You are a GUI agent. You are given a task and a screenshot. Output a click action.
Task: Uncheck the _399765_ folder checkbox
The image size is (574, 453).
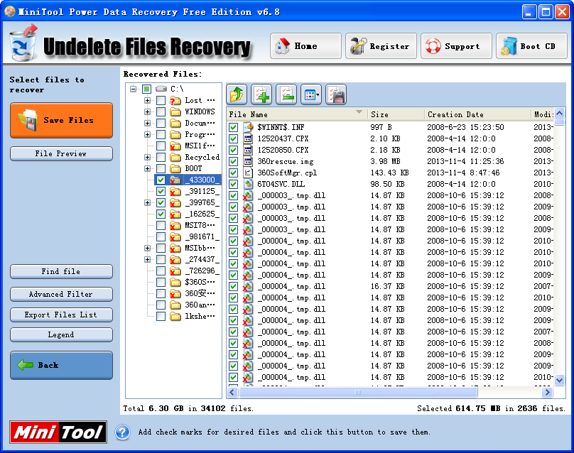click(x=161, y=202)
